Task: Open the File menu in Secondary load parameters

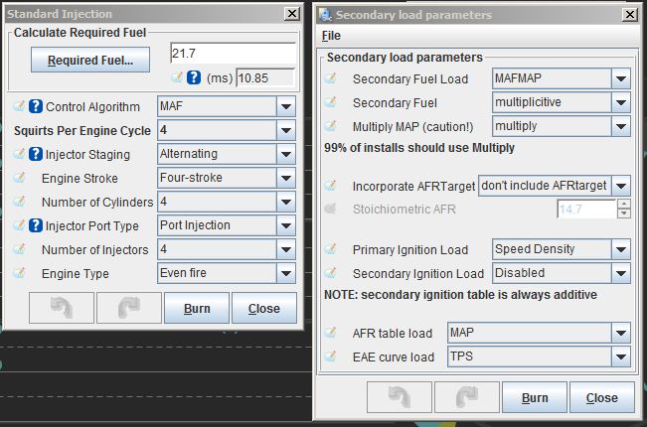Action: click(331, 36)
